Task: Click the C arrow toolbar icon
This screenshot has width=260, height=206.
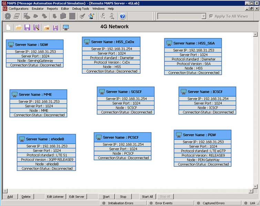Action: click(x=103, y=16)
